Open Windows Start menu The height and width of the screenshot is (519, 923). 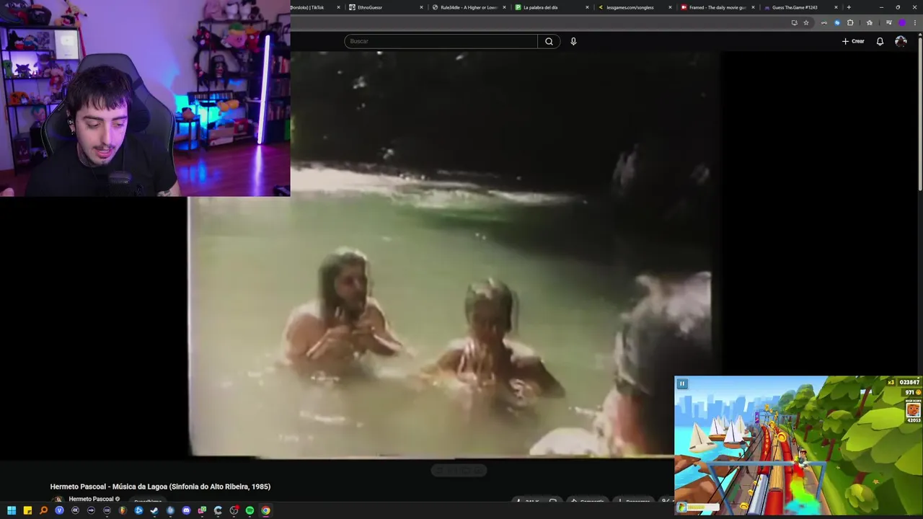(12, 510)
